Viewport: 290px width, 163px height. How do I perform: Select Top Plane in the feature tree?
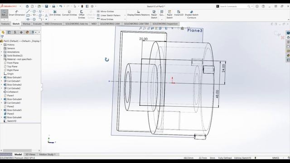[10, 67]
